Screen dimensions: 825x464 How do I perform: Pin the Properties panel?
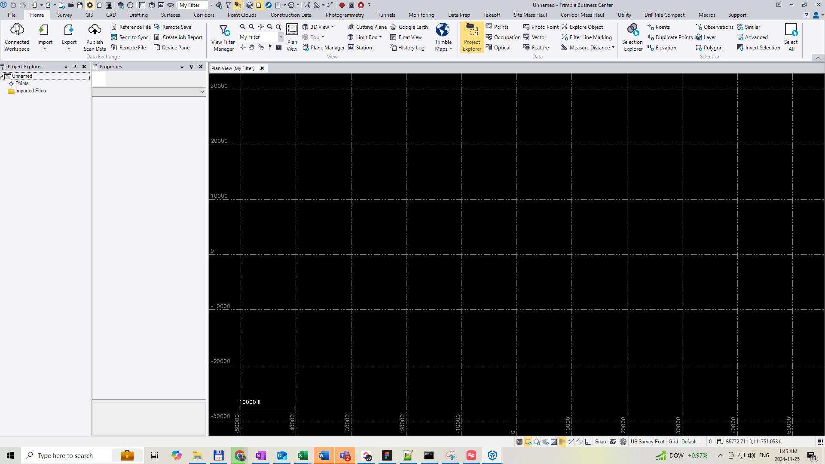[191, 67]
